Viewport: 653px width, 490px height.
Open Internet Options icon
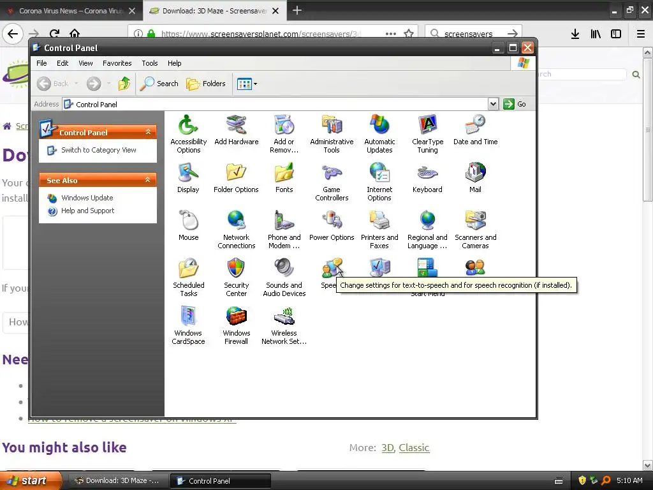379,182
